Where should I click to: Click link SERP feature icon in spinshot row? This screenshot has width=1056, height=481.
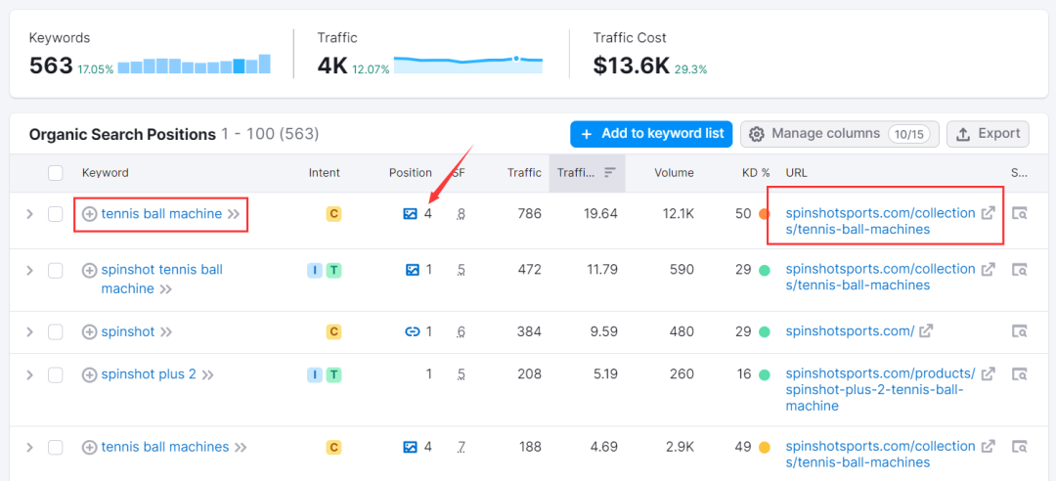tap(412, 332)
